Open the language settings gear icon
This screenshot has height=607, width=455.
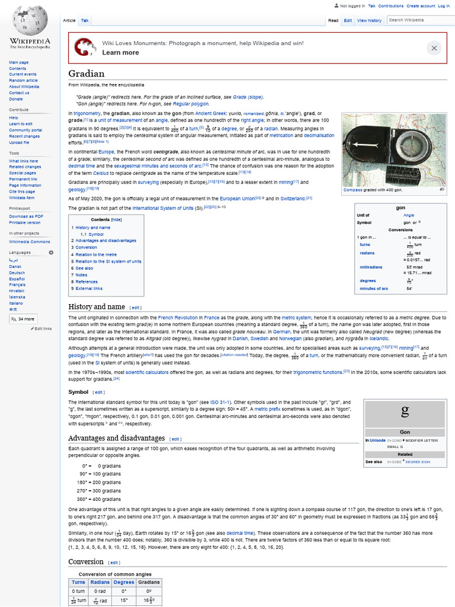tap(51, 253)
